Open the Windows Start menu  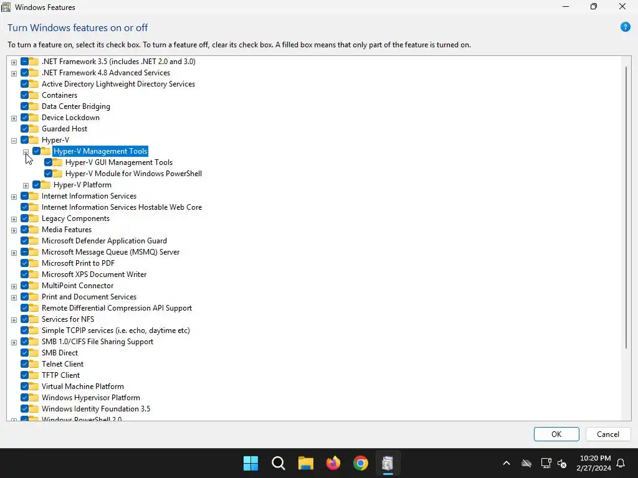(250, 463)
